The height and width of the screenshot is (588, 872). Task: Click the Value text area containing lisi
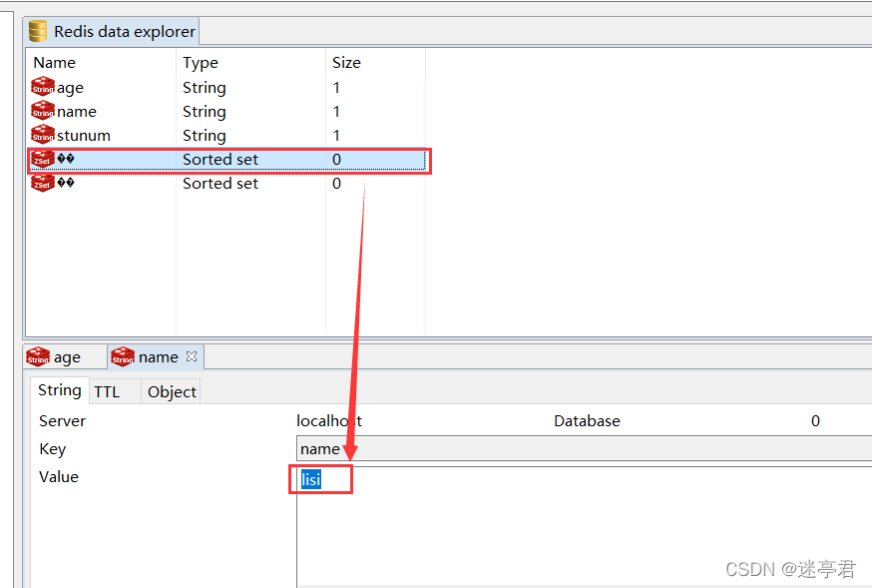(x=584, y=527)
